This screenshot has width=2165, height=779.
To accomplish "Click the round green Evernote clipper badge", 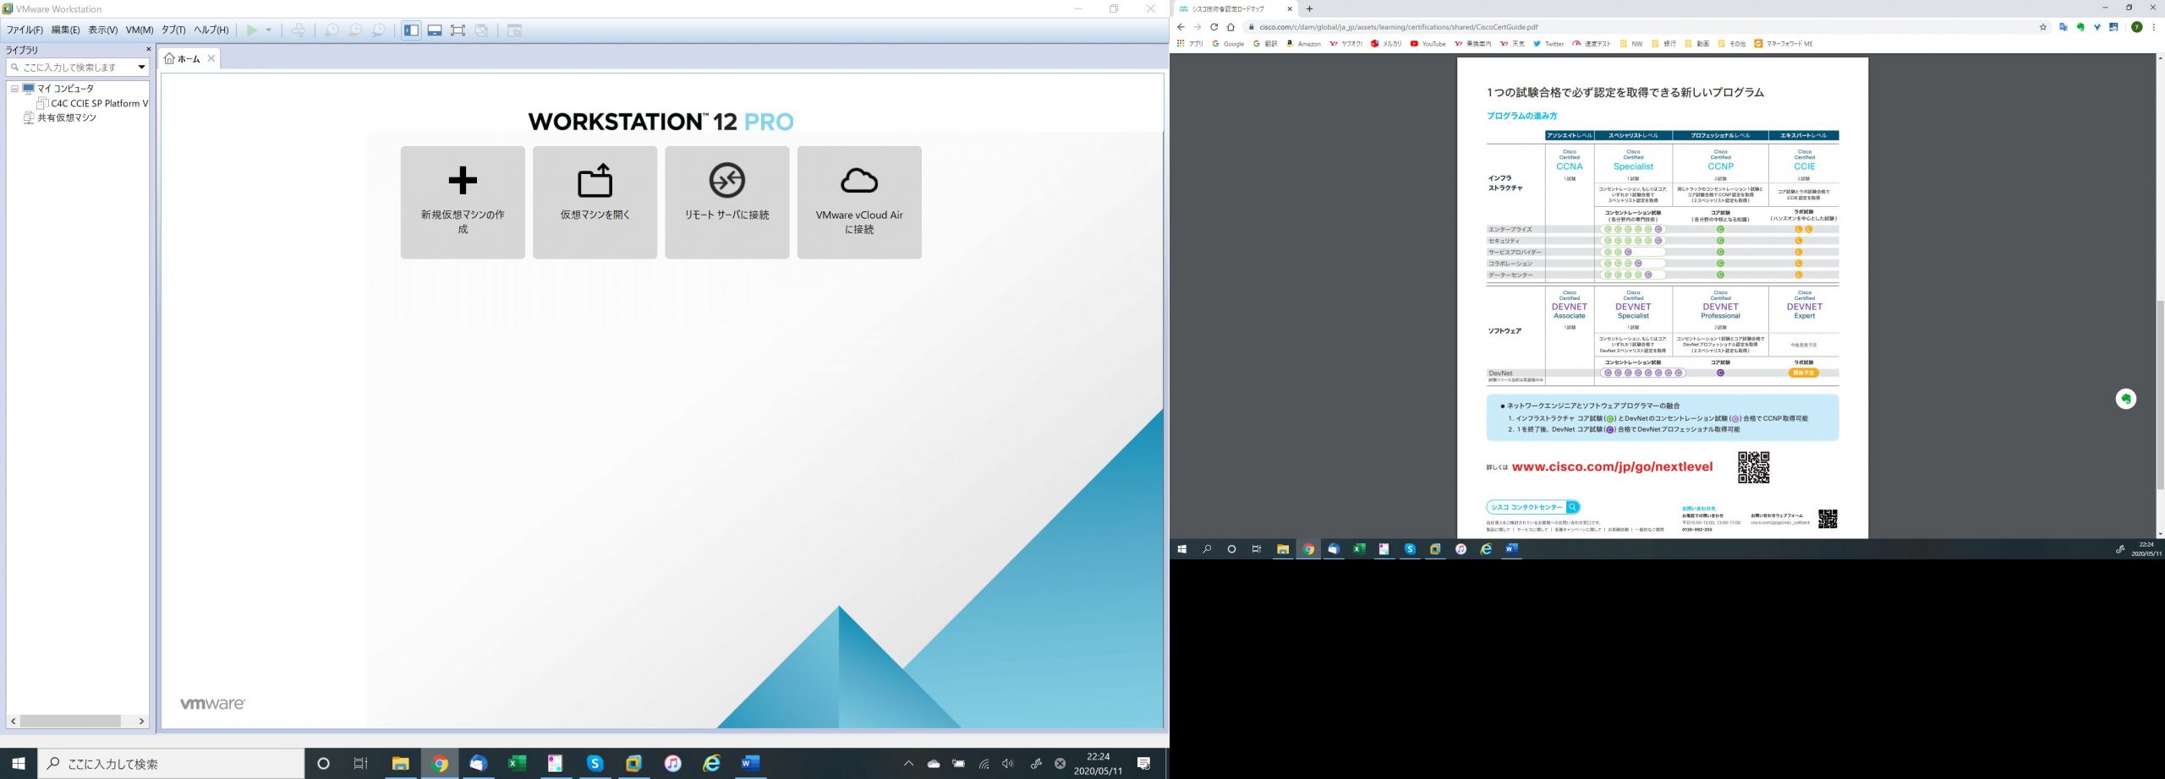I will [x=2125, y=399].
